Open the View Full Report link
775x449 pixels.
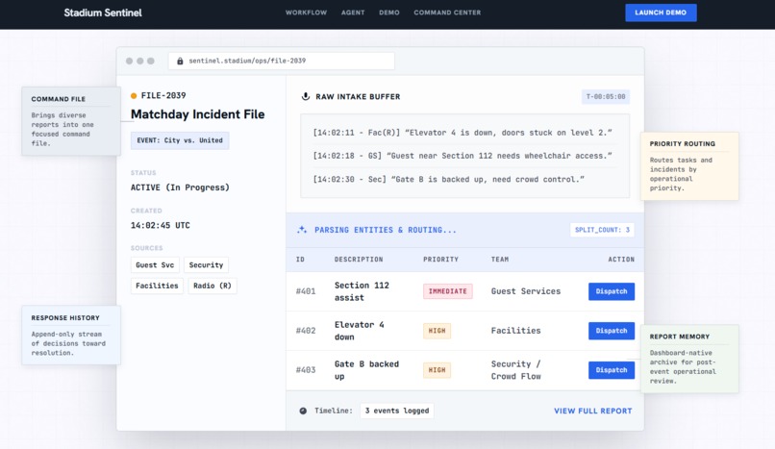[x=592, y=411]
